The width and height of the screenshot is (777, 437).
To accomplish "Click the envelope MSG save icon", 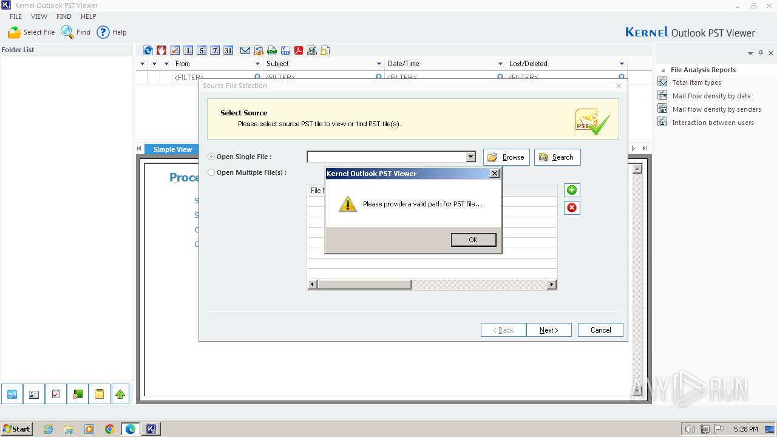I will (x=245, y=50).
